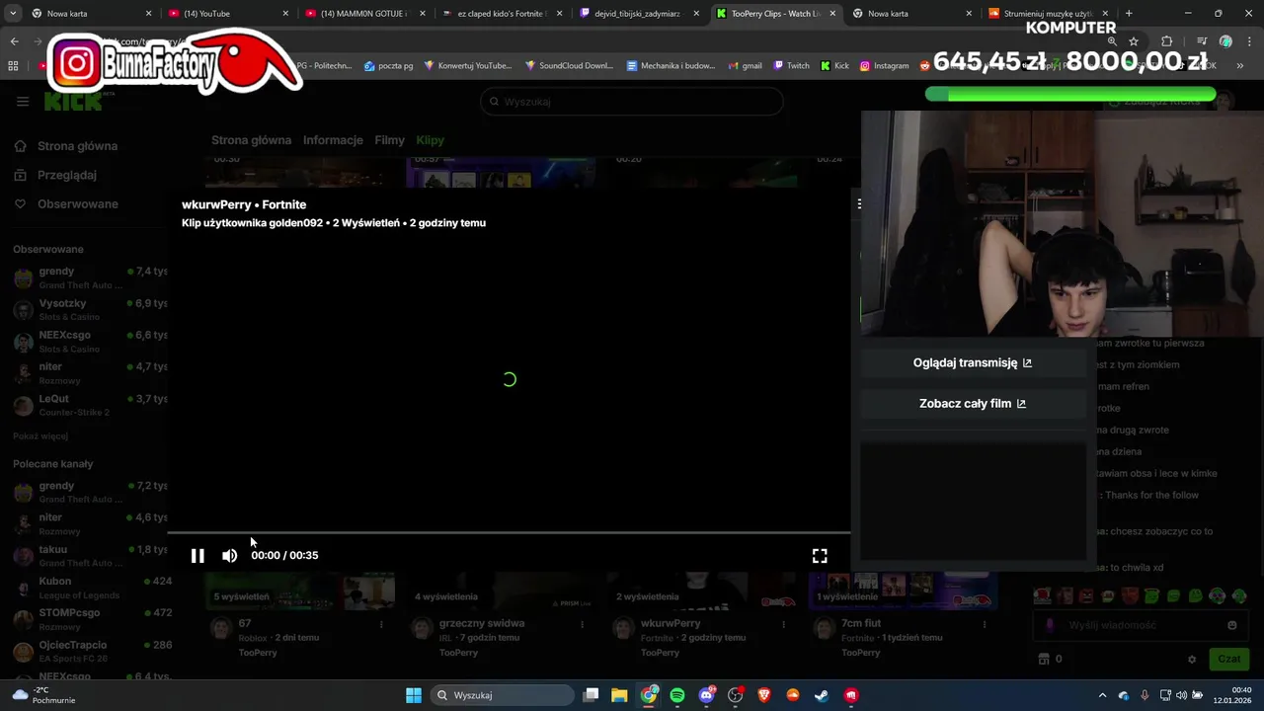Open Przeglądaj in the sidebar
Viewport: 1264px width, 711px height.
(x=55, y=175)
